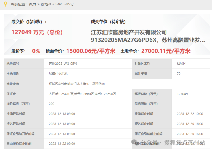
Task: Click the 出让年限 value 70
Action: [179, 74]
